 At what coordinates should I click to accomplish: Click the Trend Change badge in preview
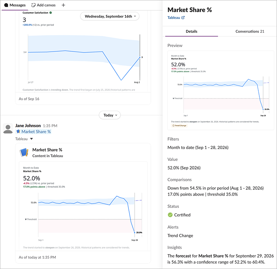click(179, 126)
